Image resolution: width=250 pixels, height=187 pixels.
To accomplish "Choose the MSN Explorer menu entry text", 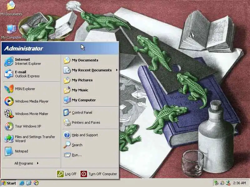I will pyautogui.click(x=25, y=89).
